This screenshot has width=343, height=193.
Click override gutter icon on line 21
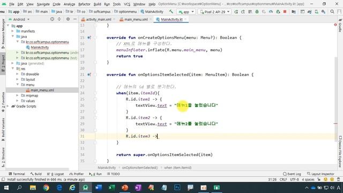pos(89,75)
